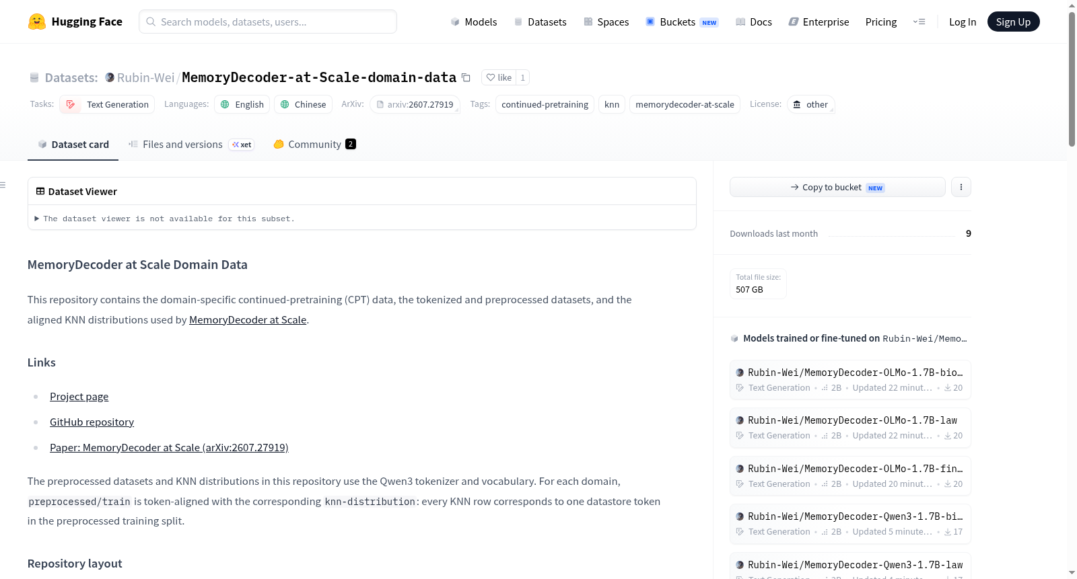Open the Project page link
This screenshot has width=1077, height=579.
click(x=79, y=397)
